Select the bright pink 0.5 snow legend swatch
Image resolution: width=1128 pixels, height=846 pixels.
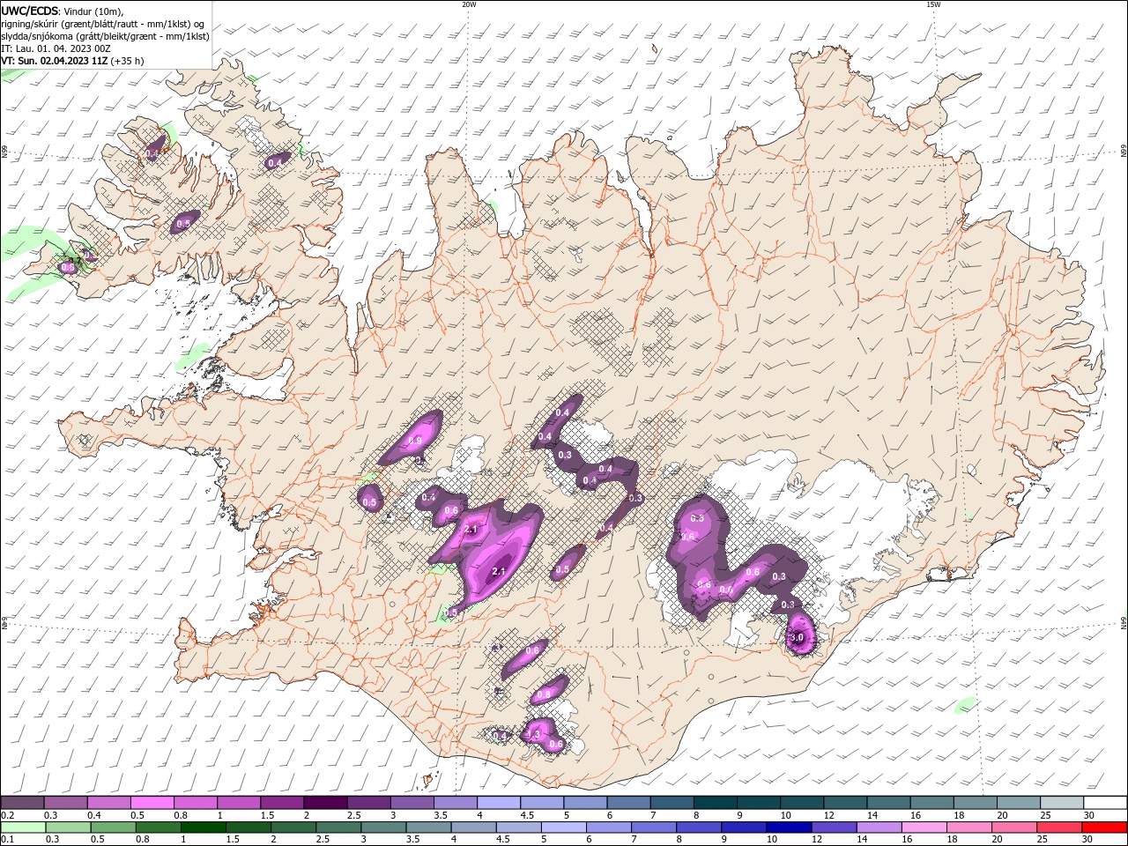pyautogui.click(x=152, y=803)
